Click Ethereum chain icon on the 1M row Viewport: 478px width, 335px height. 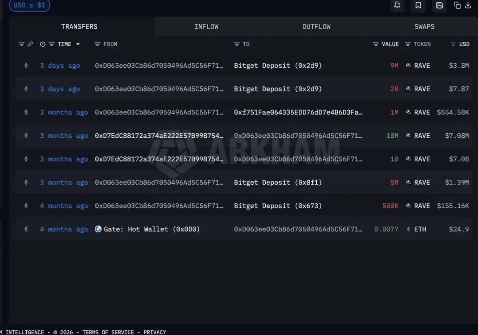point(26,113)
